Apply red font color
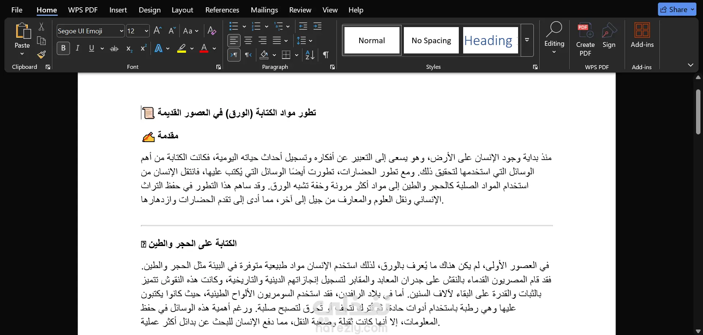The width and height of the screenshot is (703, 335). pyautogui.click(x=204, y=48)
